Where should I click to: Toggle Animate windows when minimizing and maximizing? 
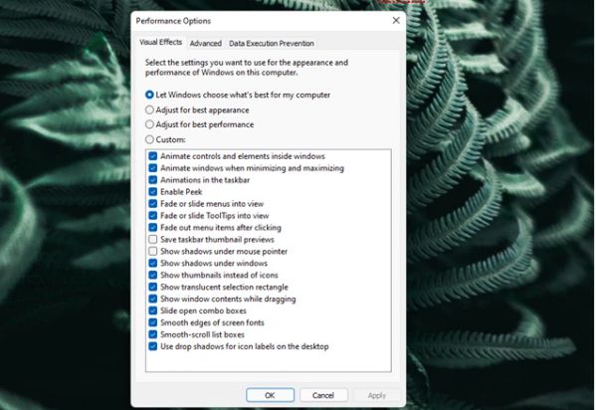coord(153,168)
